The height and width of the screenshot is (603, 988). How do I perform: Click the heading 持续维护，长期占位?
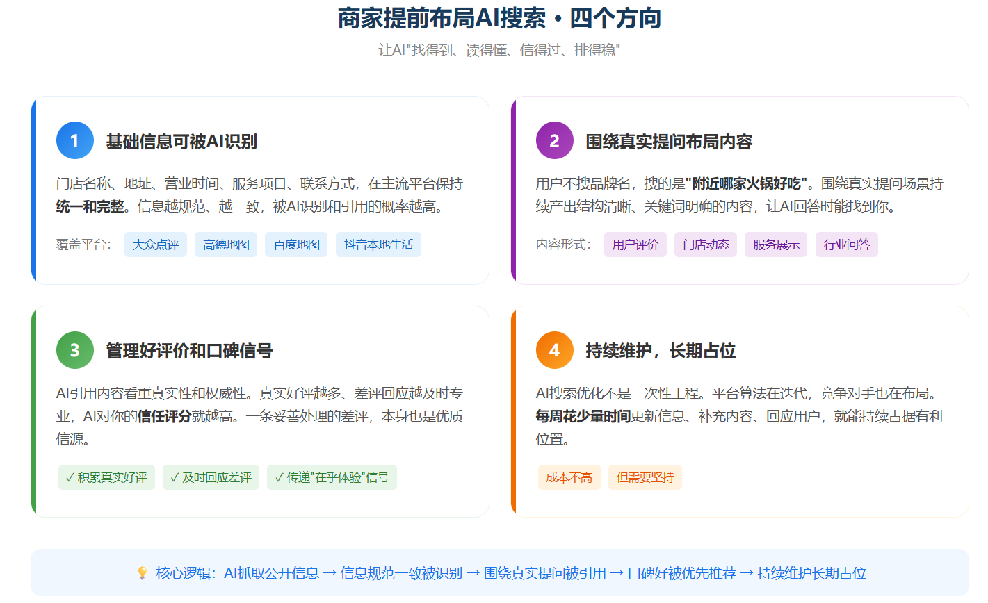point(661,351)
